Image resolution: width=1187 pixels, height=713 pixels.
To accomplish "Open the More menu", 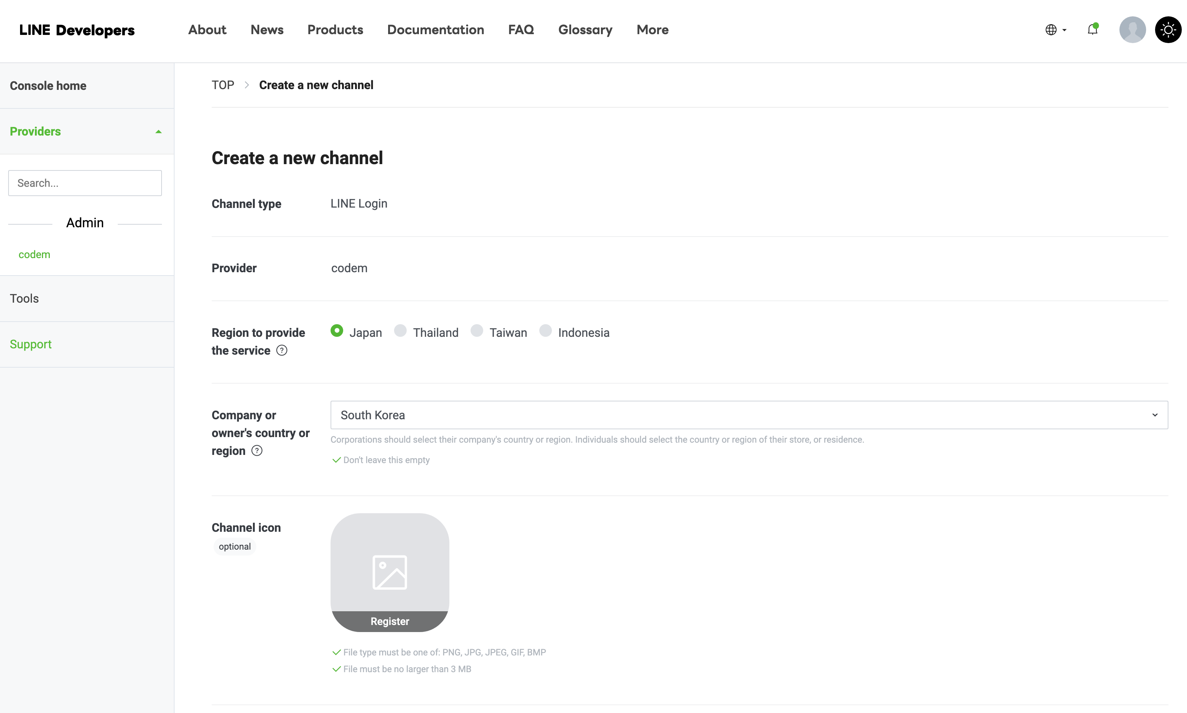I will coord(652,30).
